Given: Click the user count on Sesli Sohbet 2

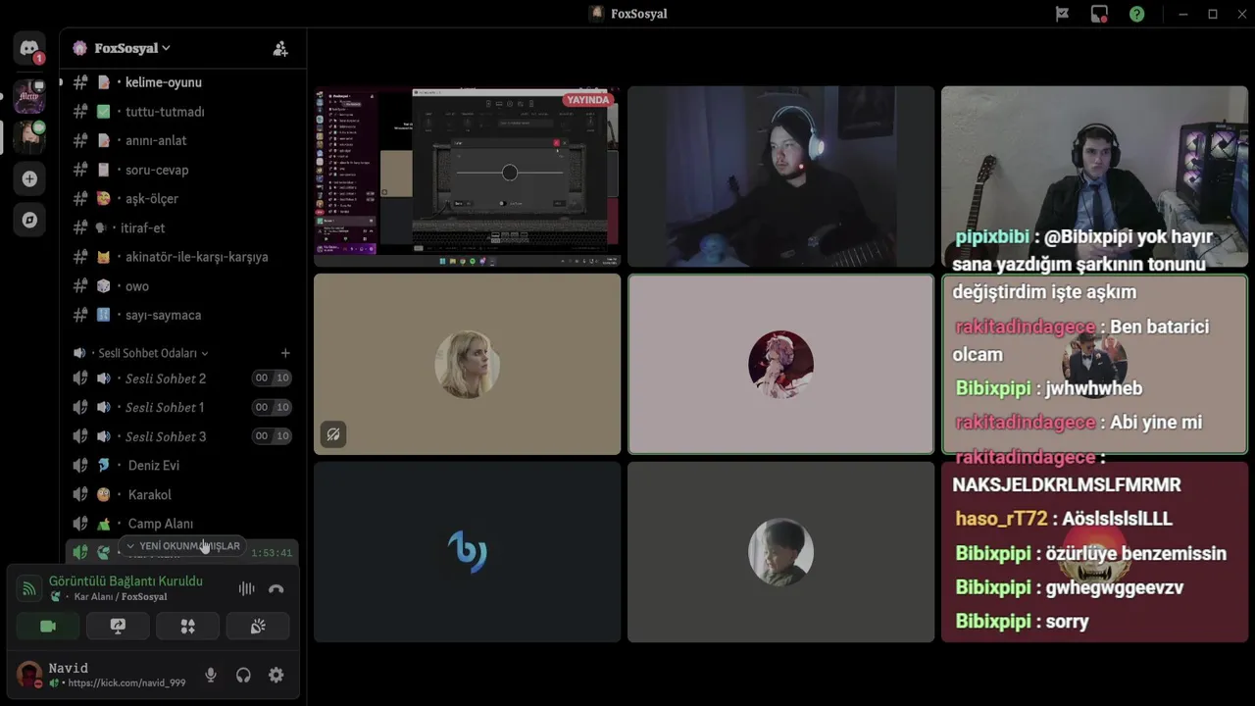Looking at the screenshot, I should [x=272, y=378].
